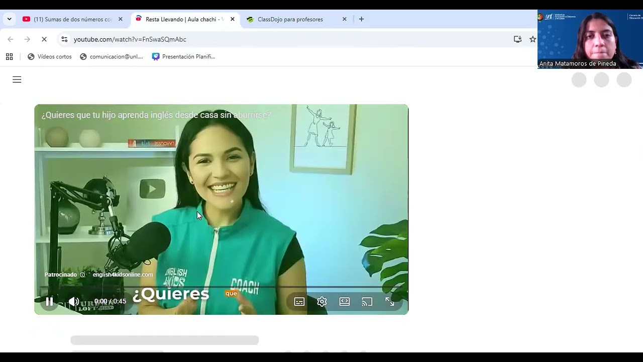
Task: Mute the video with the speaker icon
Action: pos(74,302)
